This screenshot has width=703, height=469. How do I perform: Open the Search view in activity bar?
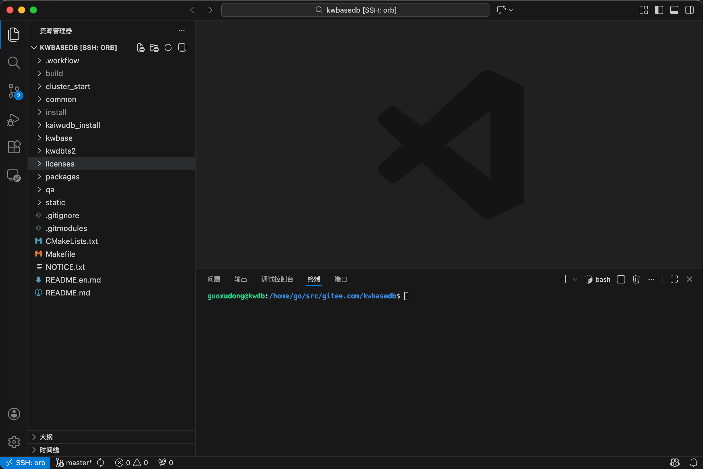(14, 62)
